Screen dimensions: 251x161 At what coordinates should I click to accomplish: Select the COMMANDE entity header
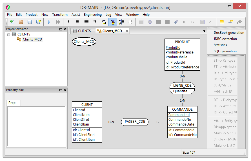(182, 109)
